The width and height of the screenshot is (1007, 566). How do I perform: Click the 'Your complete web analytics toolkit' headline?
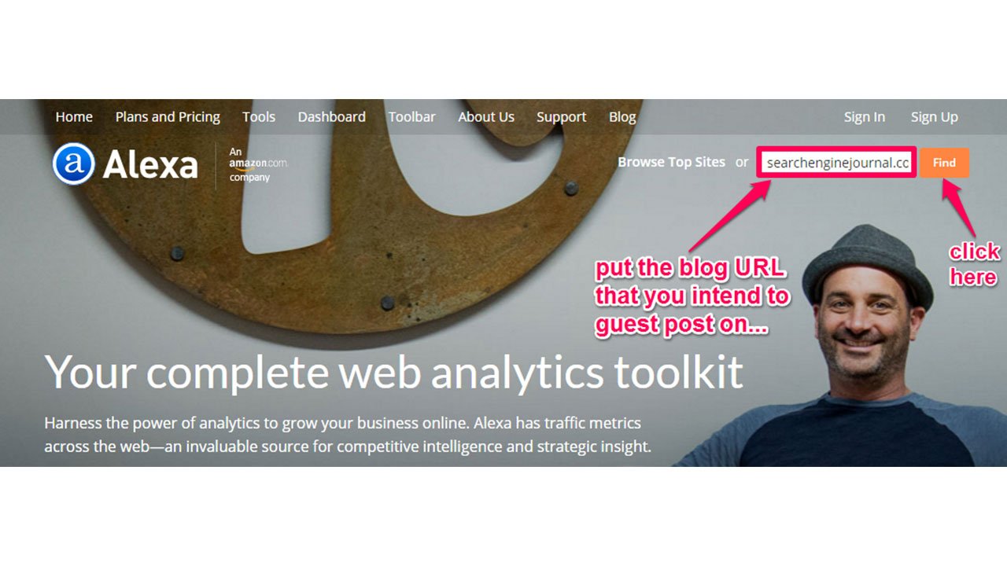[393, 372]
